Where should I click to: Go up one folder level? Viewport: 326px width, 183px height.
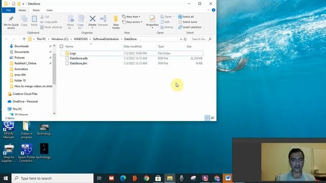coord(24,39)
